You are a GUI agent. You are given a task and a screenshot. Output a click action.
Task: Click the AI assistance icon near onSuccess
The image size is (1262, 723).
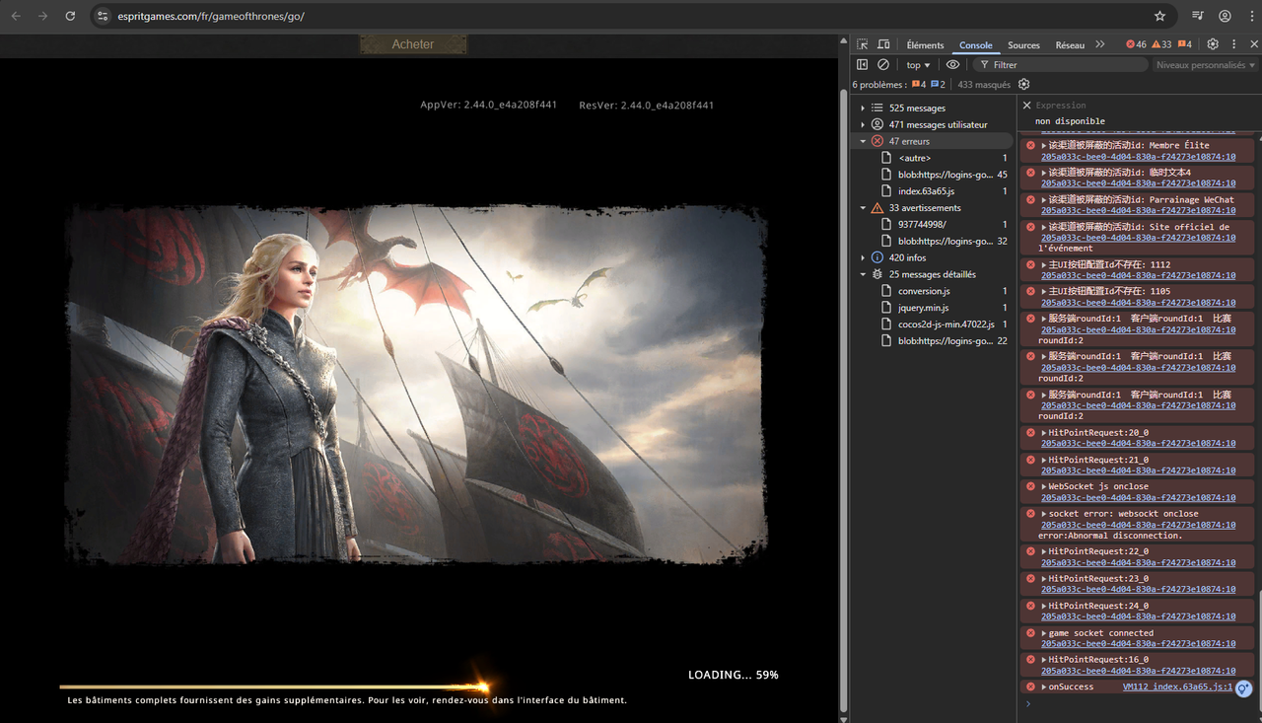coord(1244,688)
